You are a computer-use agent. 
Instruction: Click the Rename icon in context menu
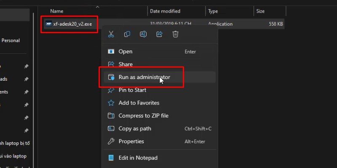[143, 34]
